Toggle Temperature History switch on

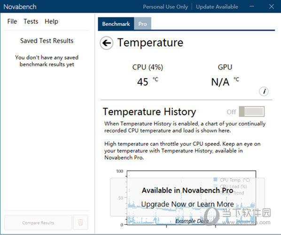(251, 111)
